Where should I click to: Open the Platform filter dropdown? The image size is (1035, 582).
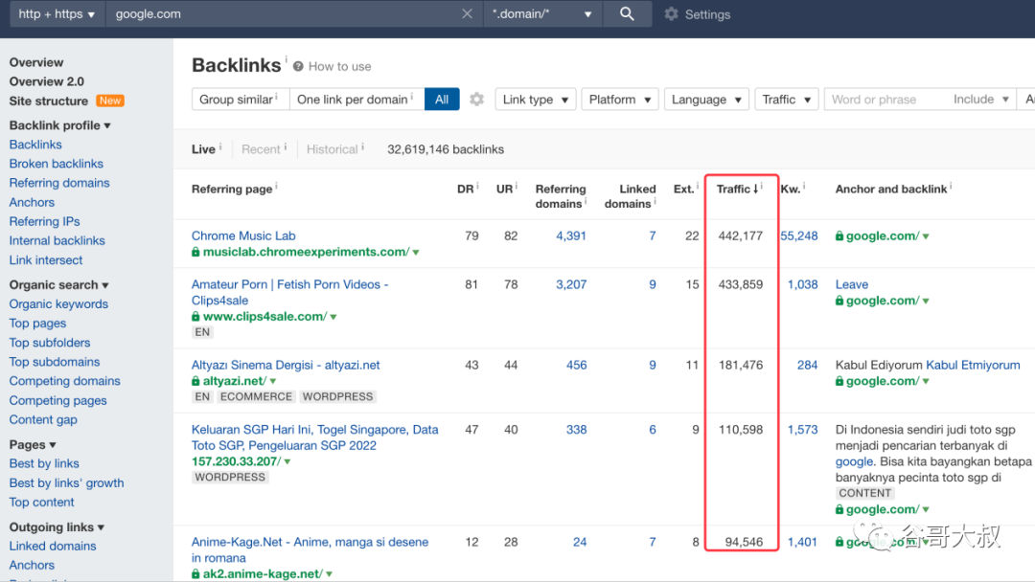(x=620, y=100)
